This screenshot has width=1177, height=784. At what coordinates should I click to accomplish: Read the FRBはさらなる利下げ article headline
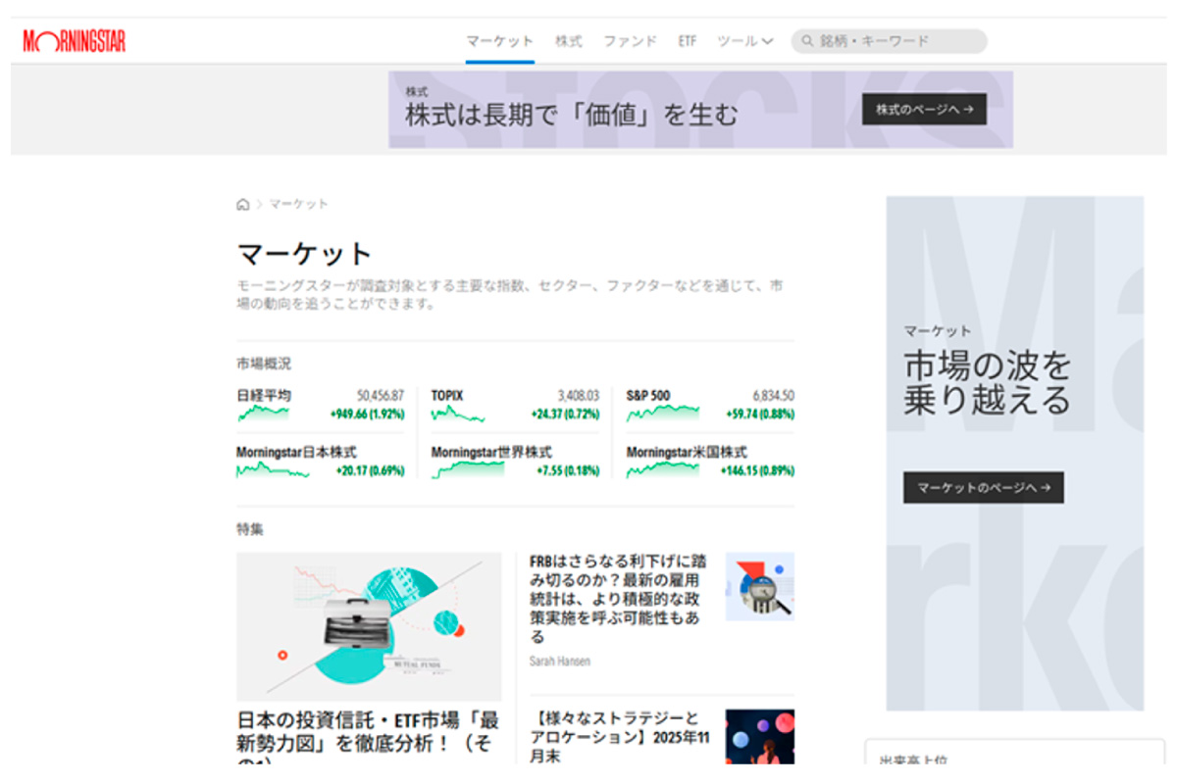point(616,598)
